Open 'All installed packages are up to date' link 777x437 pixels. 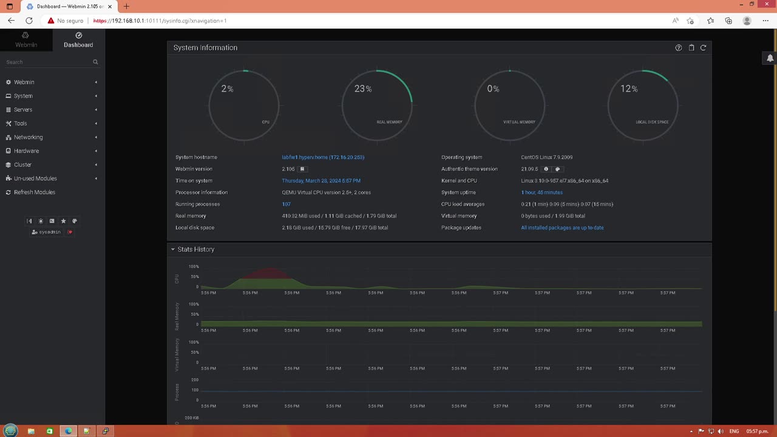pyautogui.click(x=562, y=228)
